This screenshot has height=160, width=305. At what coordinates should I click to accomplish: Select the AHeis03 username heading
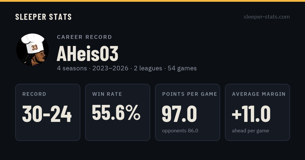tap(87, 54)
